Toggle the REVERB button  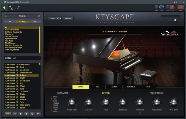coord(106,93)
